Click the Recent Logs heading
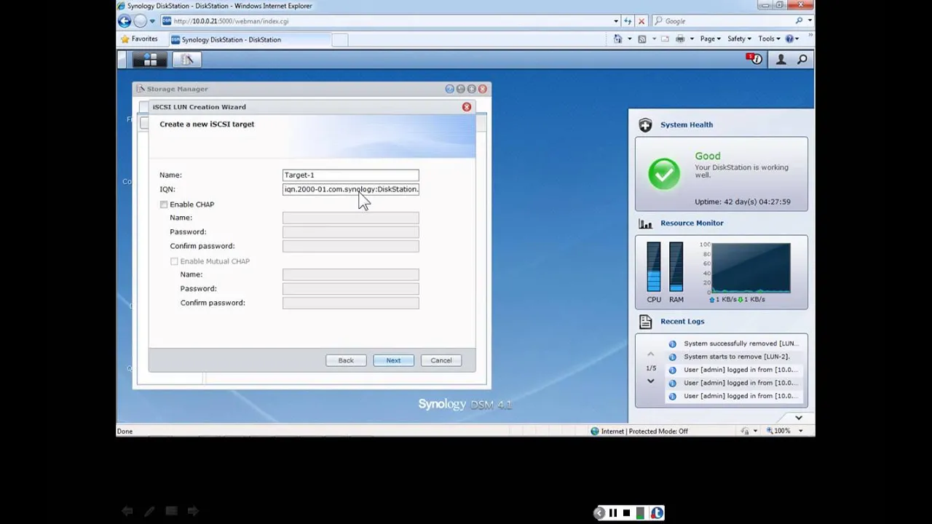This screenshot has width=932, height=524. (682, 321)
